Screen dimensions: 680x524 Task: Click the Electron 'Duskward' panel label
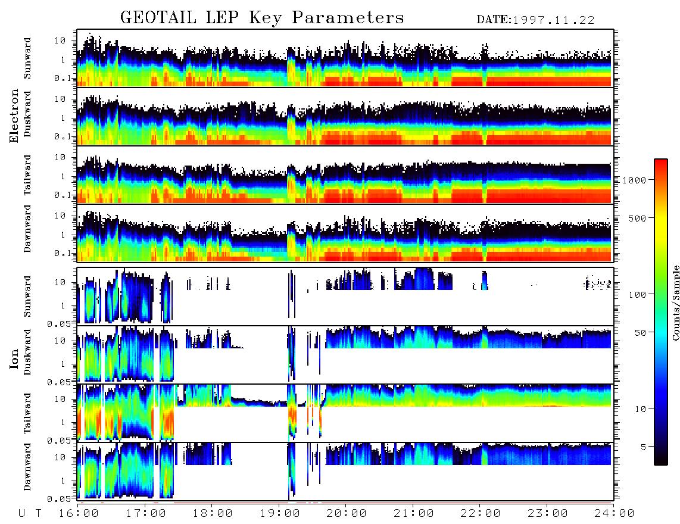tap(27, 114)
